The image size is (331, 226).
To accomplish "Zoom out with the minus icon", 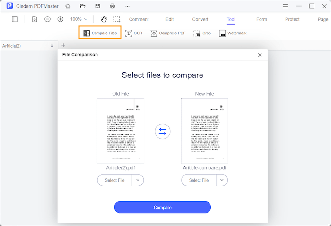I will coord(48,19).
